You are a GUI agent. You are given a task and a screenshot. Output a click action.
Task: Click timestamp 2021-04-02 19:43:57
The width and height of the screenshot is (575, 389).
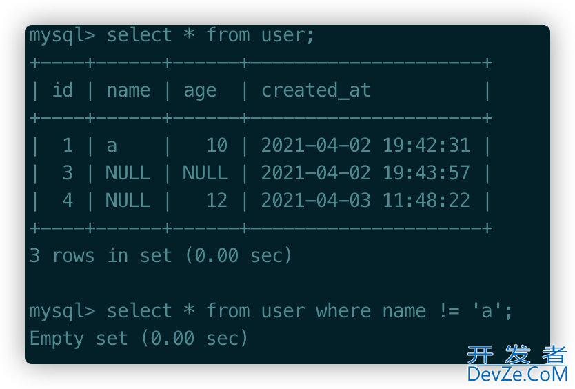[x=365, y=172]
